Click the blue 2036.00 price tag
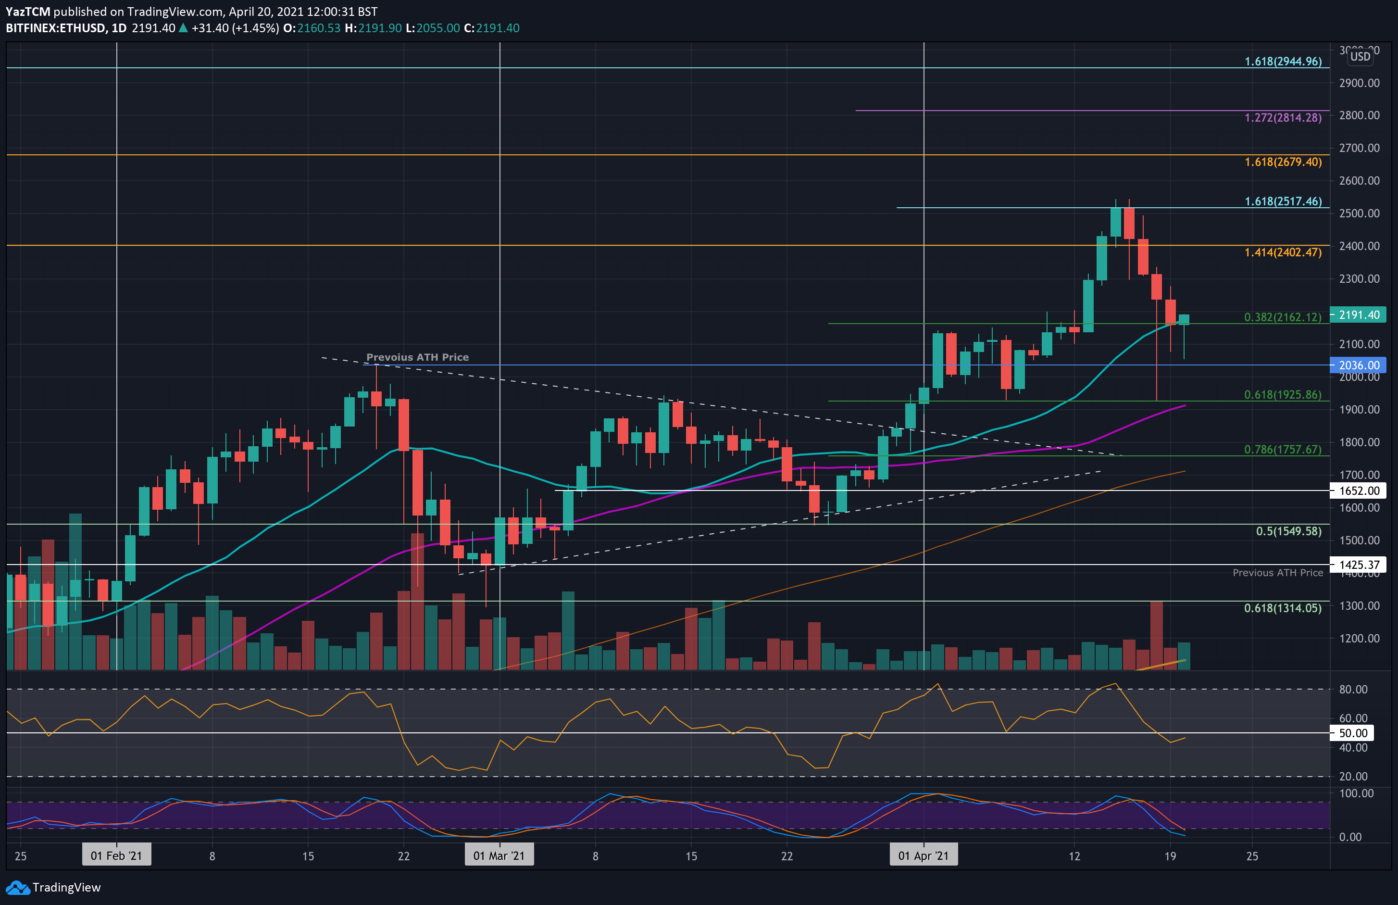Screen dimensions: 1398x905 pyautogui.click(x=1358, y=365)
